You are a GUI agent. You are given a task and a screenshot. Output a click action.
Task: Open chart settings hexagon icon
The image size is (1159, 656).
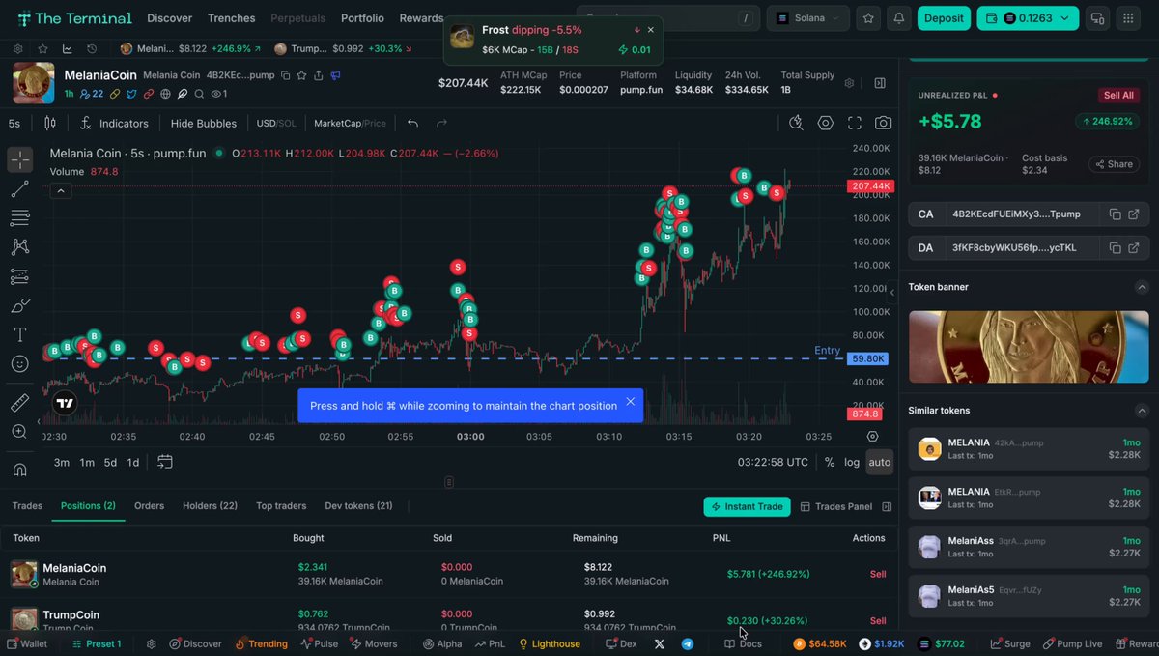pyautogui.click(x=825, y=124)
